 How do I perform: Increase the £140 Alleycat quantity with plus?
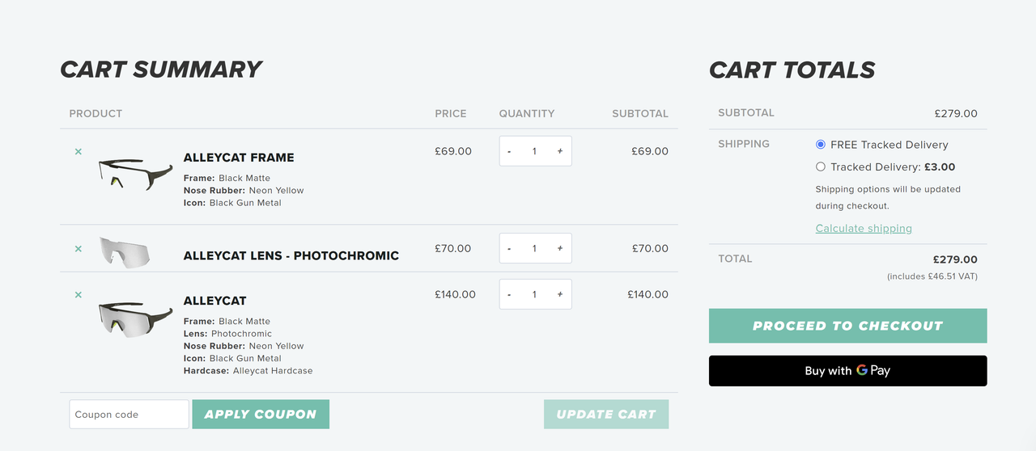click(x=559, y=294)
